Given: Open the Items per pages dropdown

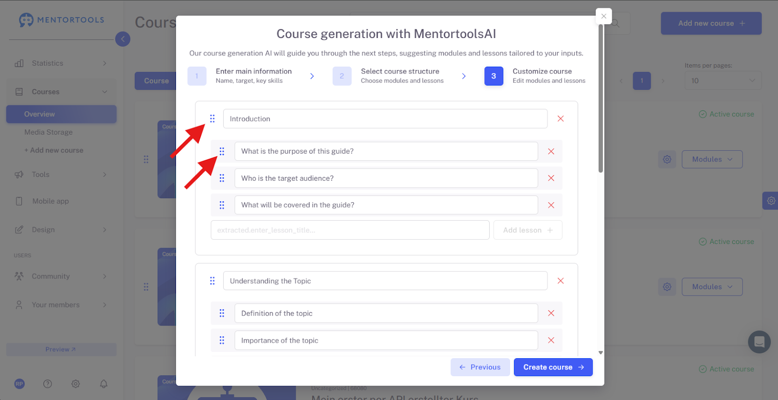Looking at the screenshot, I should click(723, 81).
